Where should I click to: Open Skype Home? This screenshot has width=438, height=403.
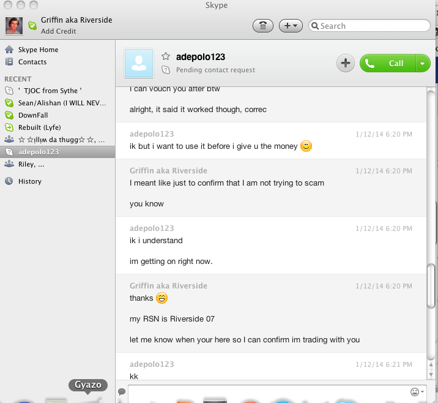[39, 50]
